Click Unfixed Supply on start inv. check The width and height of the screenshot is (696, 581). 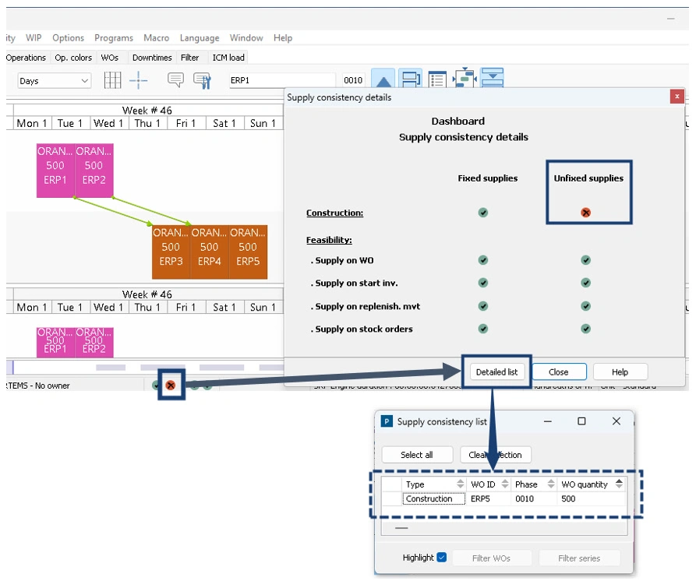click(586, 283)
